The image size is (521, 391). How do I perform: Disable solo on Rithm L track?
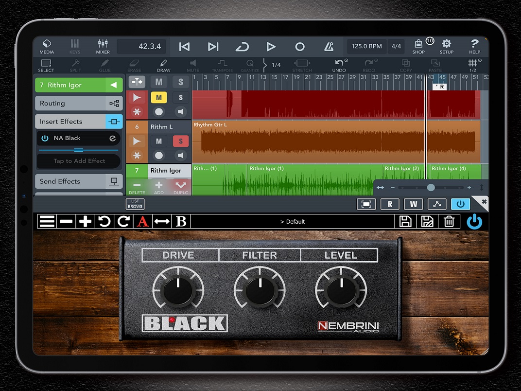[x=181, y=141]
